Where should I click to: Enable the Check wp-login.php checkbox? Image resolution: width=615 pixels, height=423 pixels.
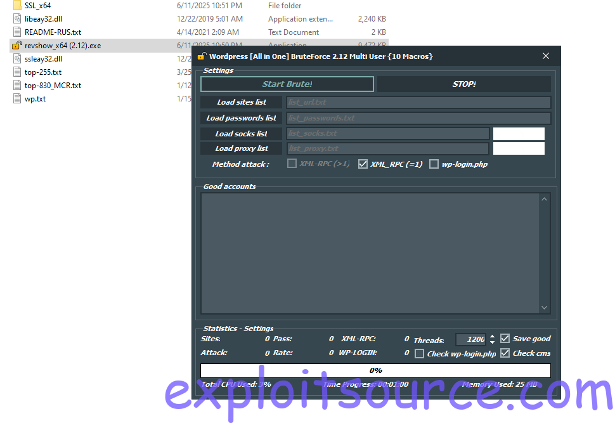[x=419, y=353]
